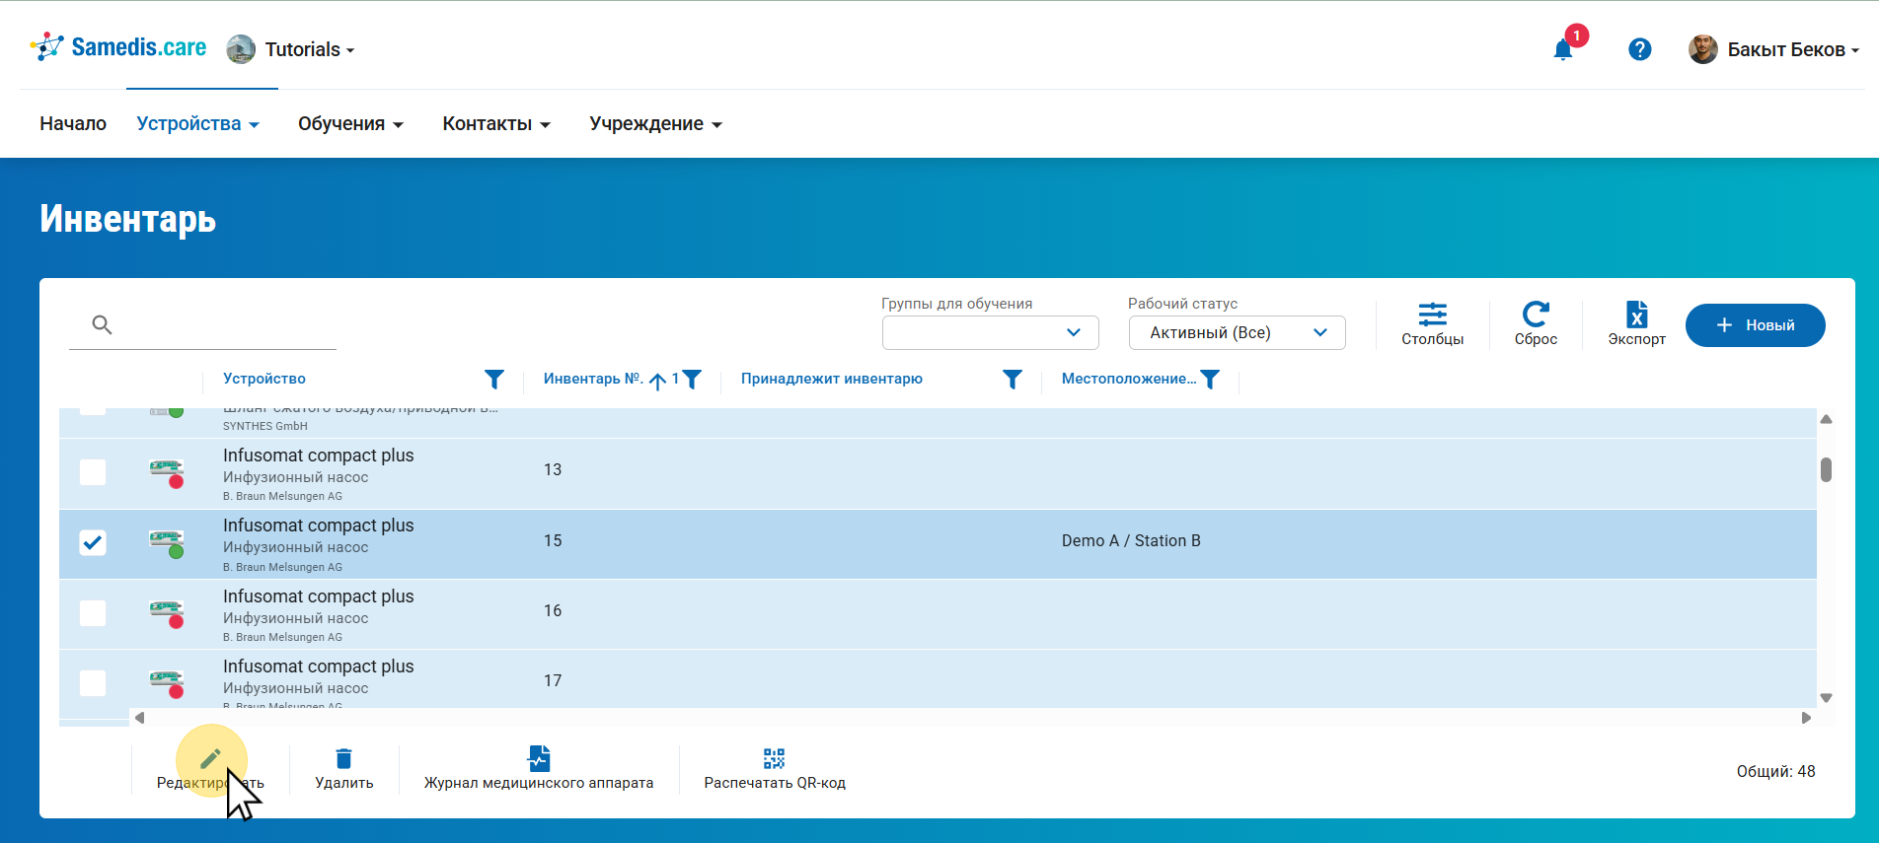This screenshot has width=1879, height=843.
Task: Open the notifications bell
Action: 1563,49
